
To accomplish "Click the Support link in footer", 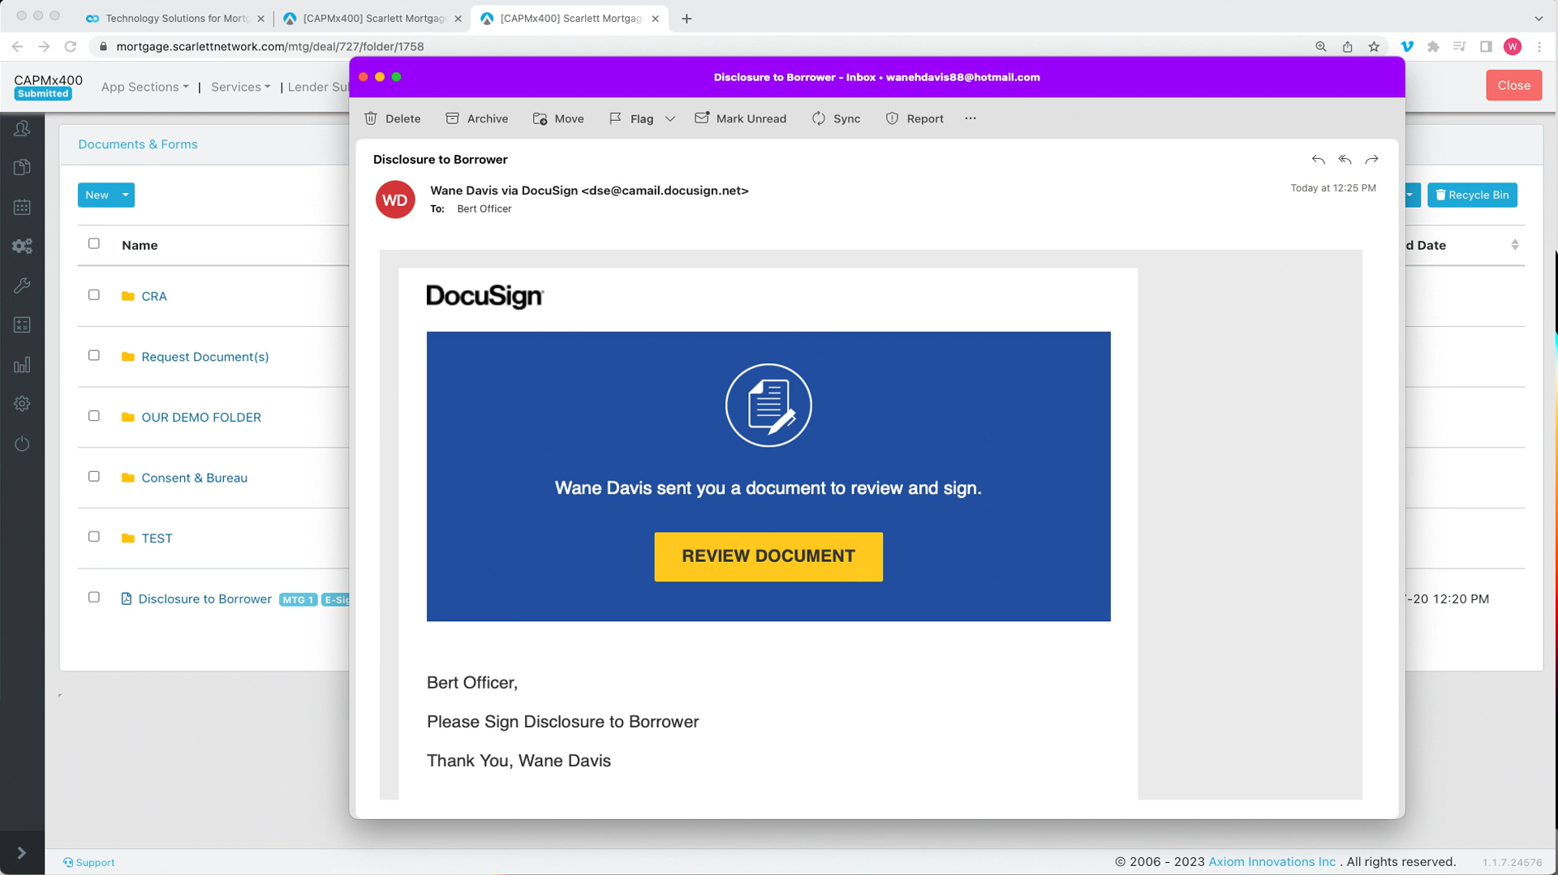I will pyautogui.click(x=88, y=862).
